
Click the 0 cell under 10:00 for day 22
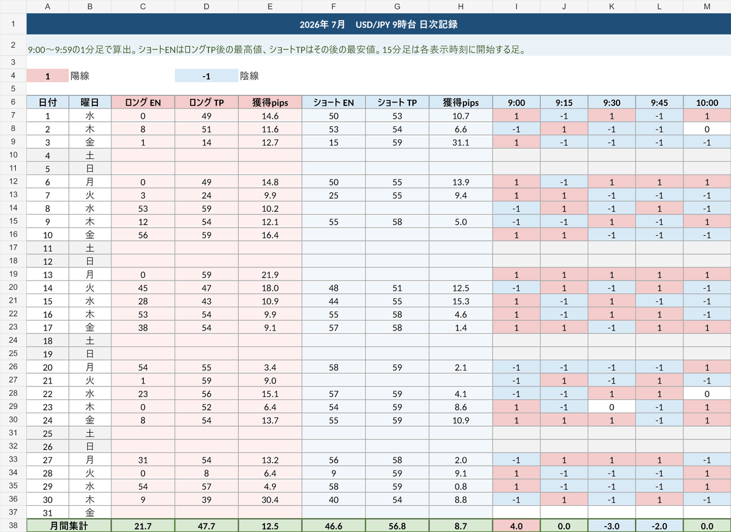[707, 393]
